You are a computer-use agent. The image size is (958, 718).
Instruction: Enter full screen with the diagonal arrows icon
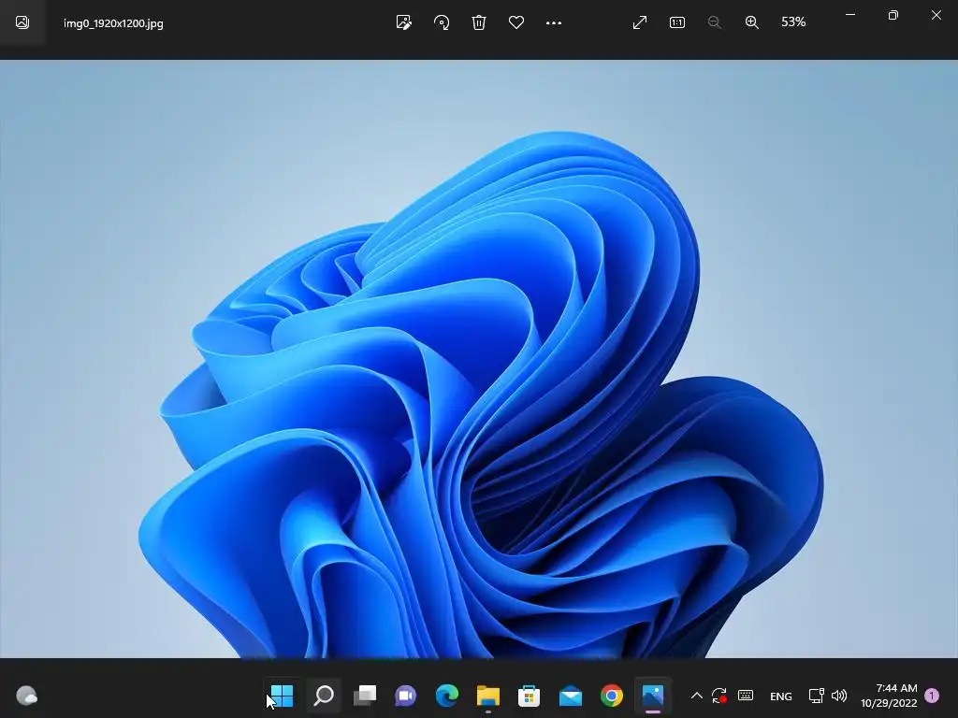click(640, 22)
